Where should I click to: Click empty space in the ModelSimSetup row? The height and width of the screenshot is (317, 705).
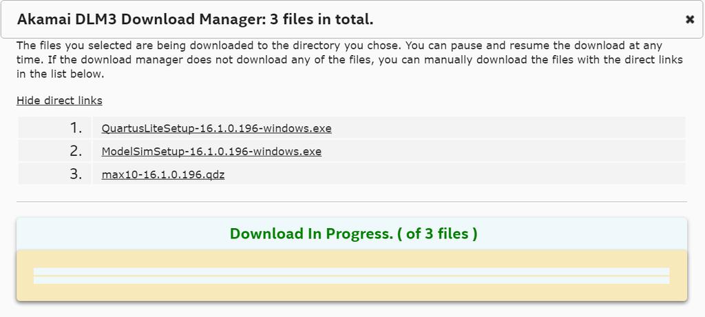point(503,151)
